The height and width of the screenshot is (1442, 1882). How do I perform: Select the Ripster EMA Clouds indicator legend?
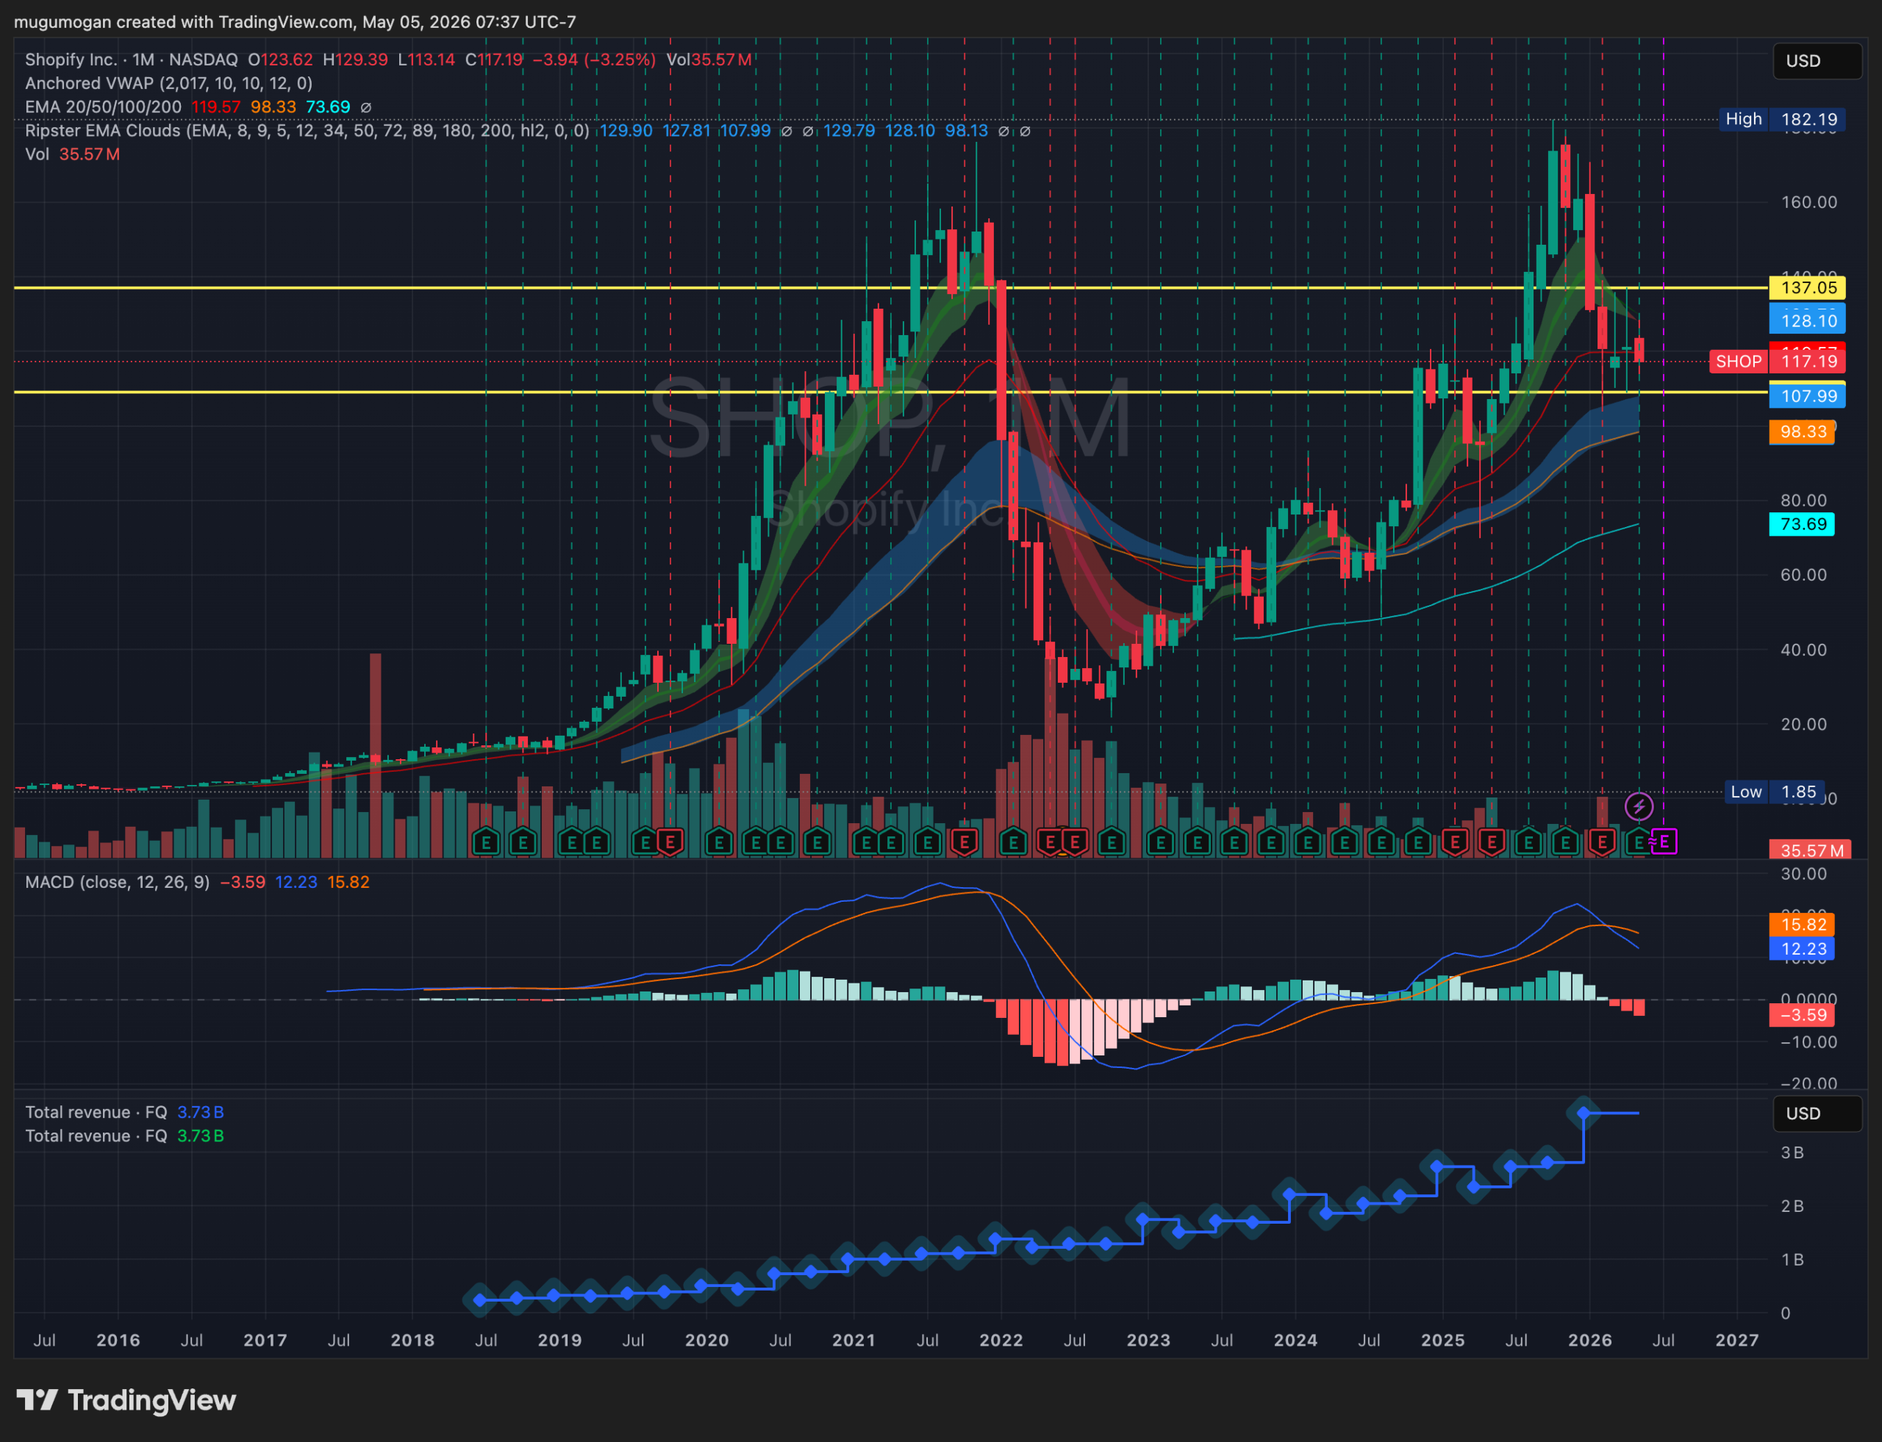click(x=307, y=131)
